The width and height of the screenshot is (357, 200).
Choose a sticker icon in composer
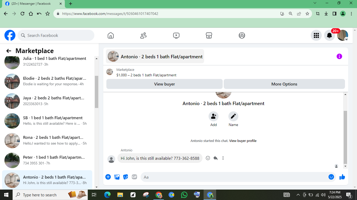[126, 177]
